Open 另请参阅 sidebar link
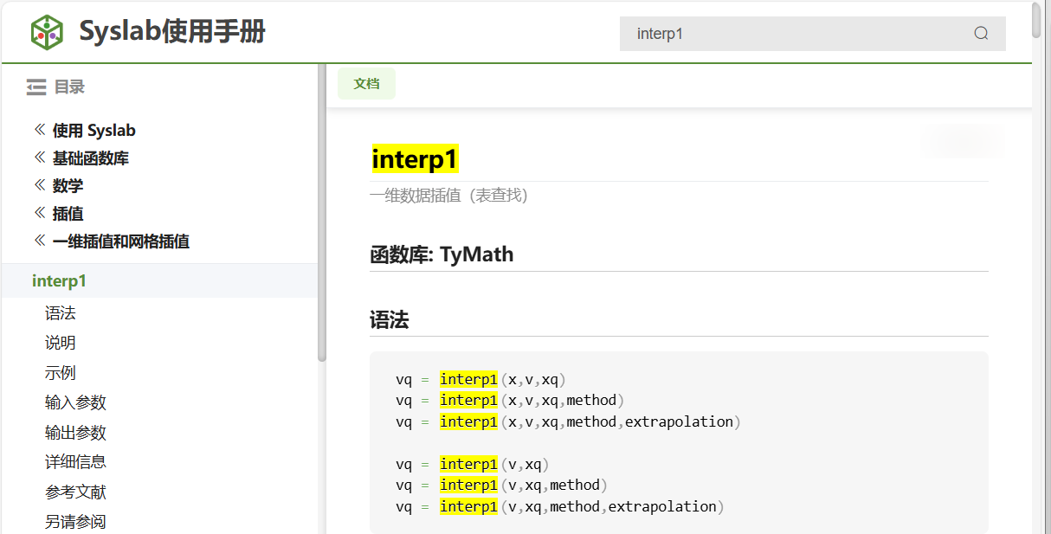 tap(75, 522)
